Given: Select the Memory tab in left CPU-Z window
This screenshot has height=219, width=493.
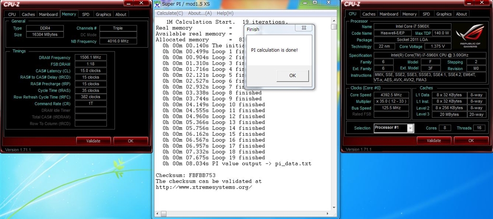Looking at the screenshot, I should [x=69, y=14].
